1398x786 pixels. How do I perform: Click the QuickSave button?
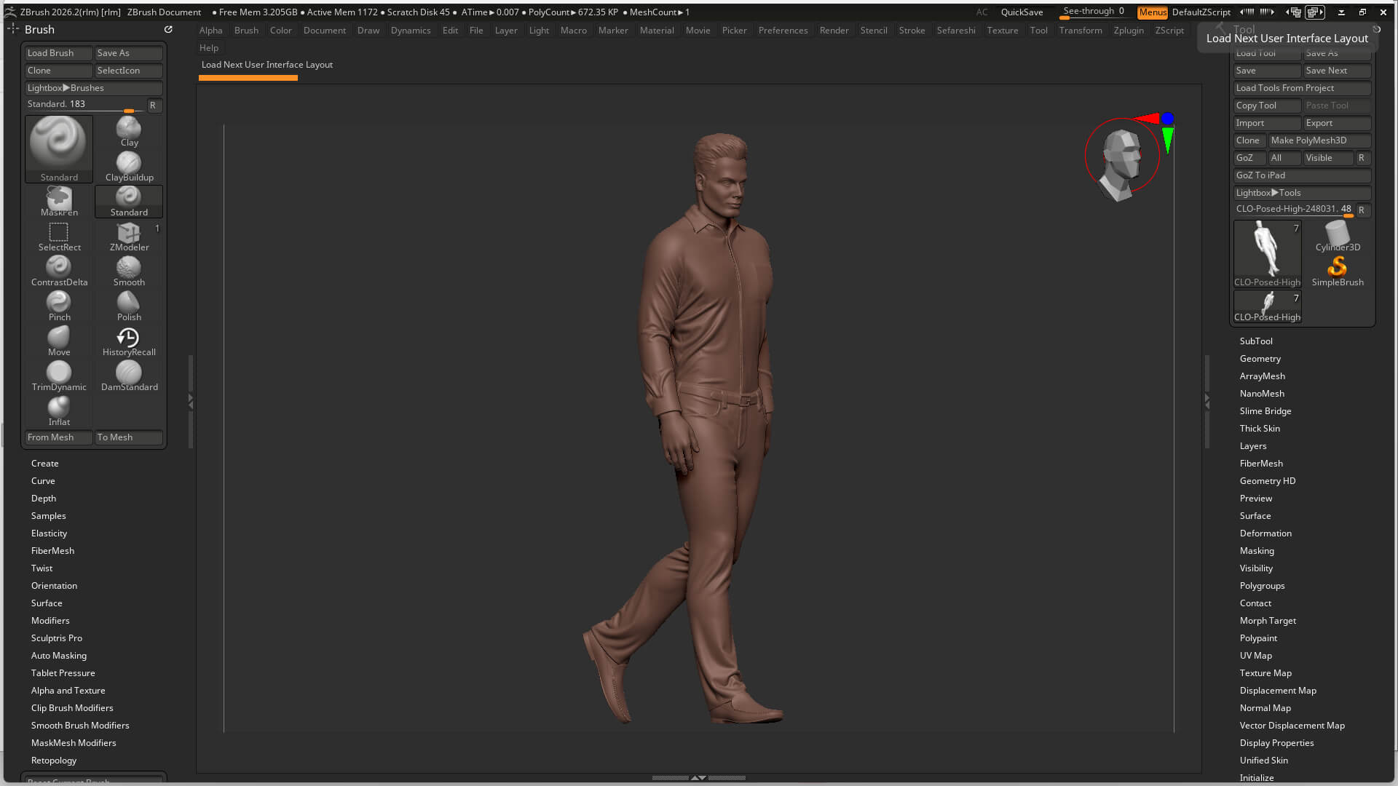pyautogui.click(x=1022, y=12)
